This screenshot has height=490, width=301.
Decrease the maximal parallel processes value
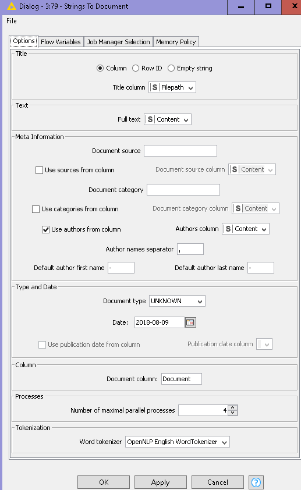pyautogui.click(x=233, y=413)
